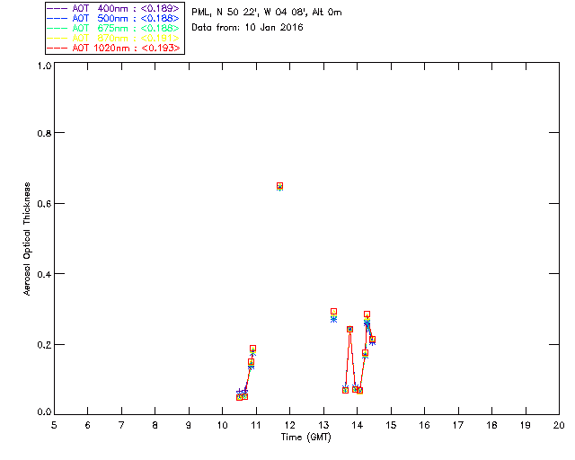Click the x-axis tick label 12
575x460 pixels.
coord(289,425)
